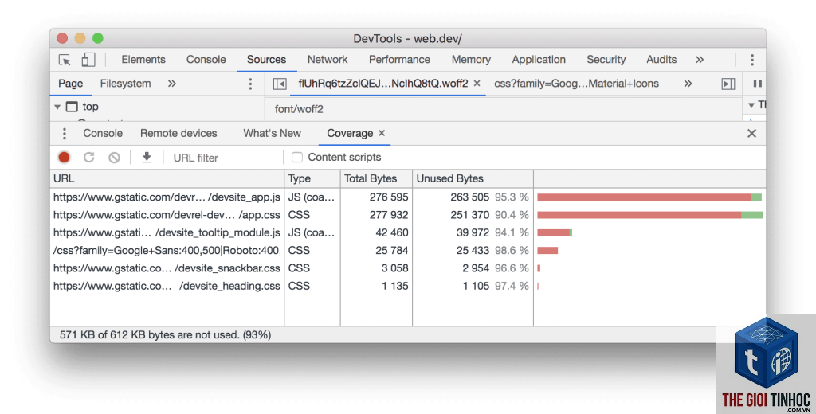
Task: Sort by Total Bytes column header
Action: pyautogui.click(x=376, y=178)
